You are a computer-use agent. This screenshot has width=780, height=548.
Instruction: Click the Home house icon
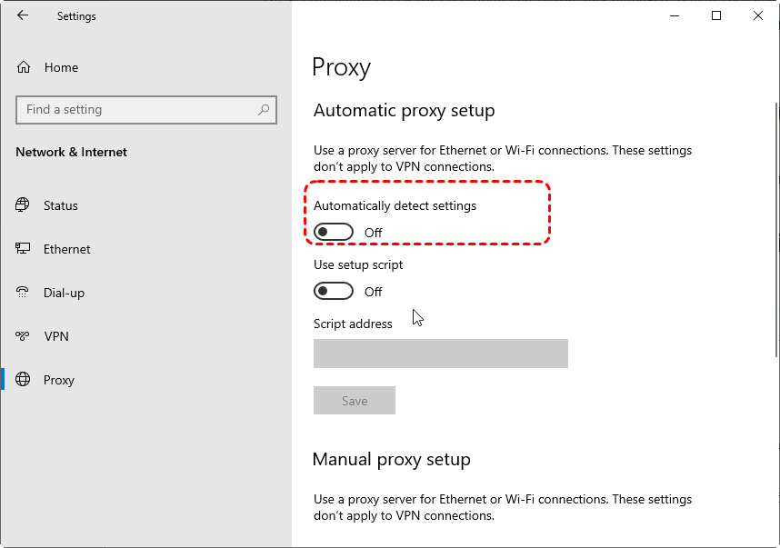(x=24, y=67)
